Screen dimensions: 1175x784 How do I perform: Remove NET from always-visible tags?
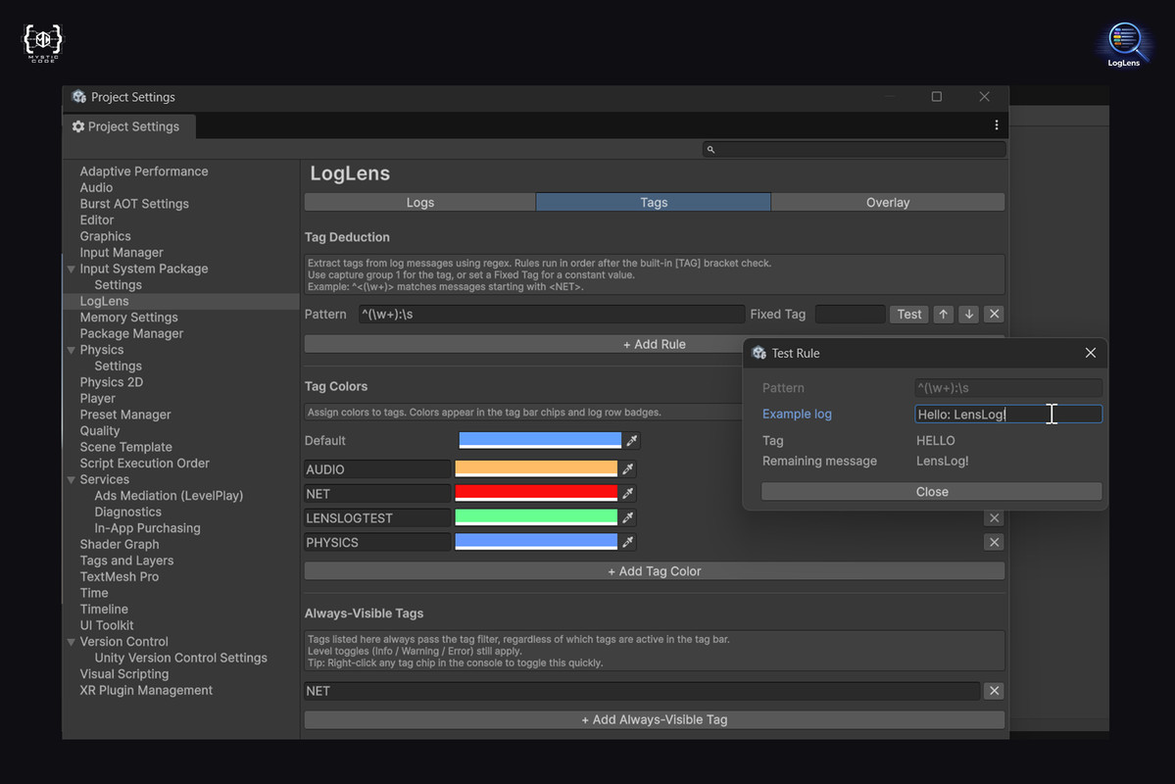point(994,691)
